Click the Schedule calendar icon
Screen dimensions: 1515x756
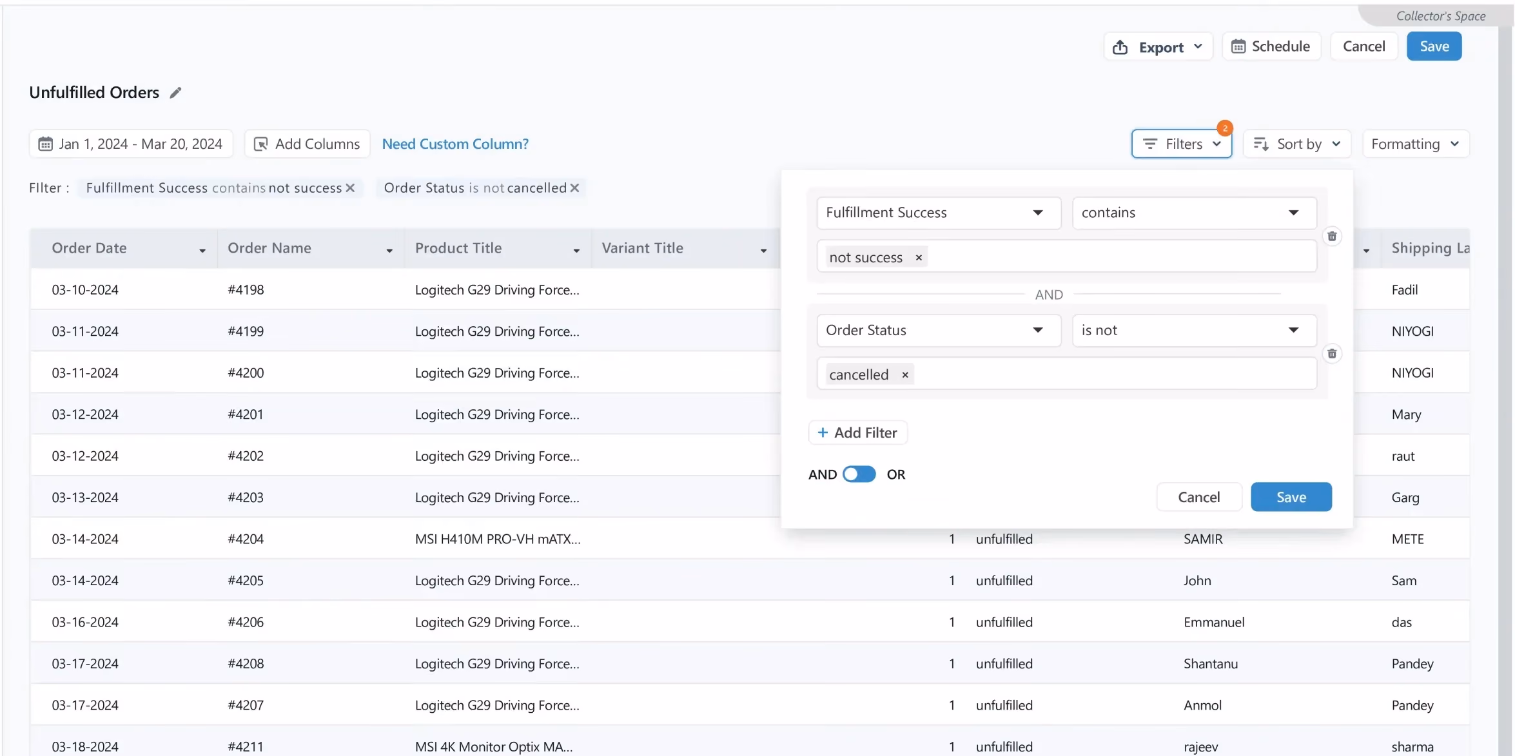(1238, 46)
